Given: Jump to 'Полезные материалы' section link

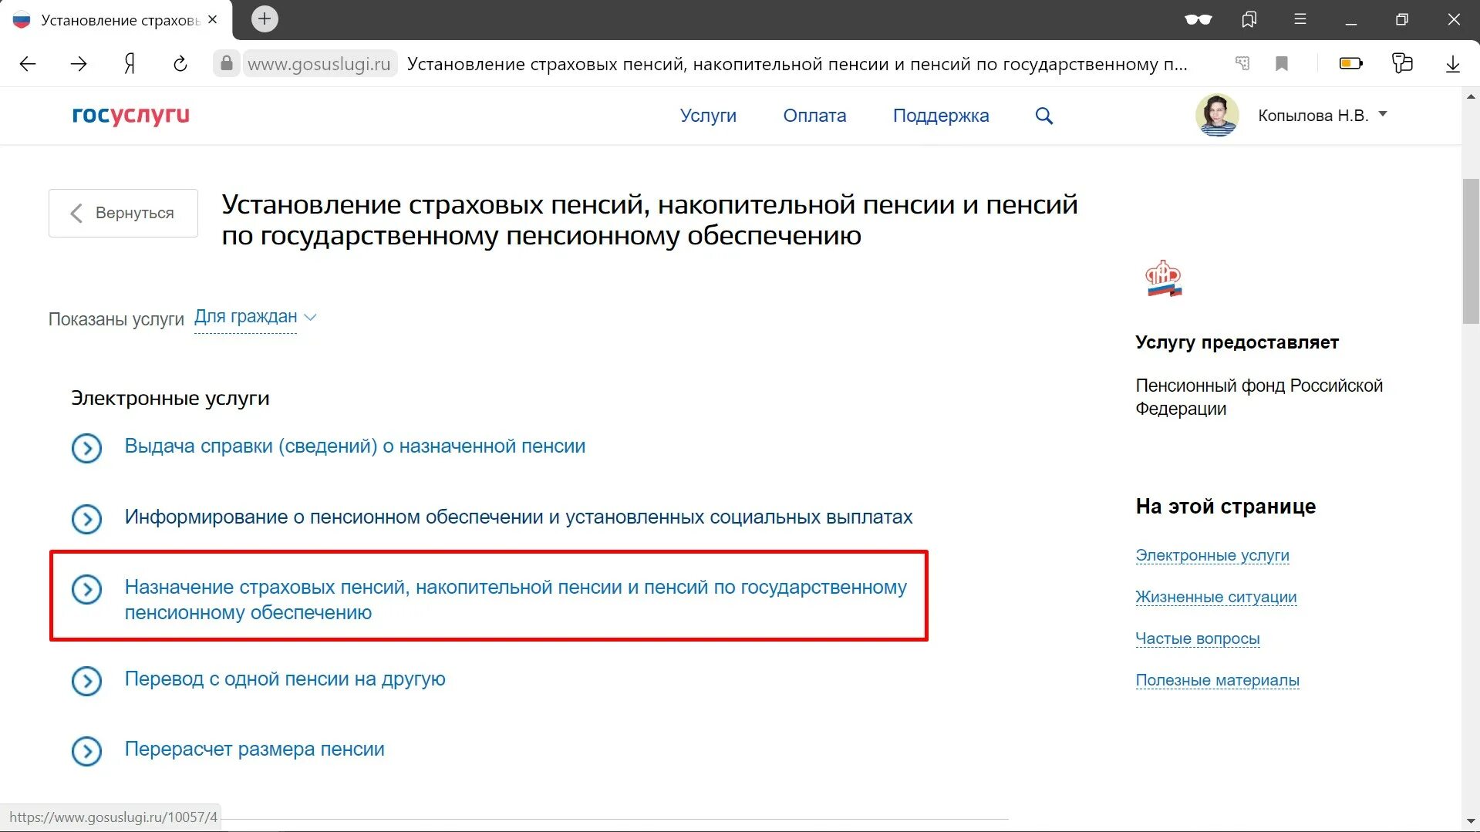Looking at the screenshot, I should [x=1218, y=680].
